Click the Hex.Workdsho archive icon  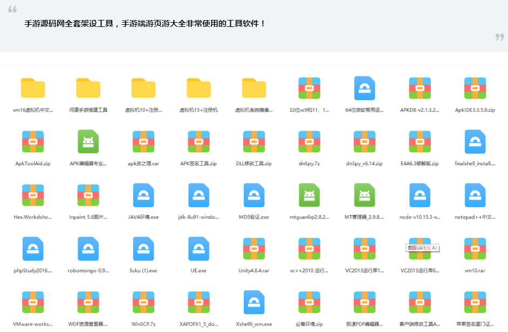coord(33,195)
